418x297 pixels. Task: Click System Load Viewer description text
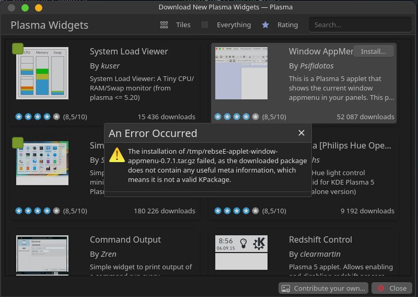[x=142, y=88]
